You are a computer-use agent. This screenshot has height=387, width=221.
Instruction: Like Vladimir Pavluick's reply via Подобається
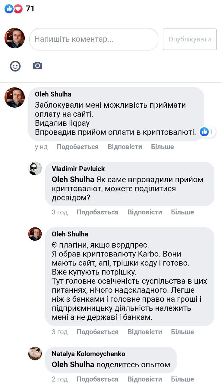[97, 212]
